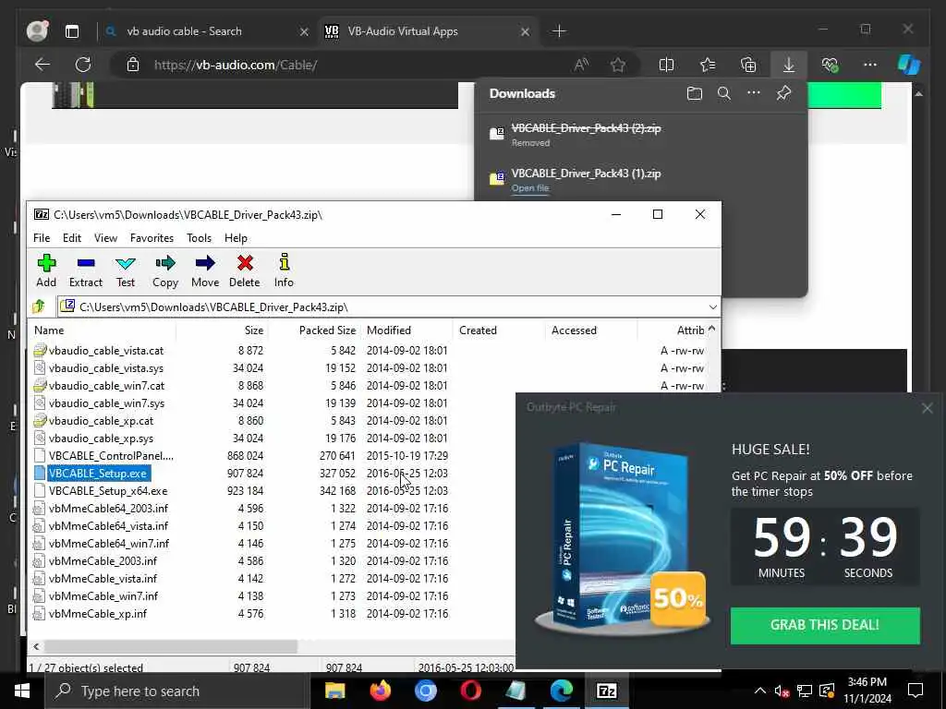Open a new Edge tab
This screenshot has height=709, width=946.
559,31
